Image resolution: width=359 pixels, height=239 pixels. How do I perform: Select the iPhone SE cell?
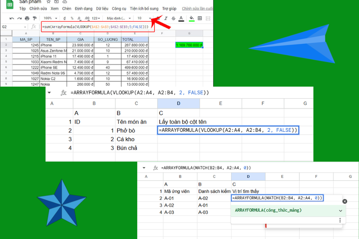pos(53,67)
